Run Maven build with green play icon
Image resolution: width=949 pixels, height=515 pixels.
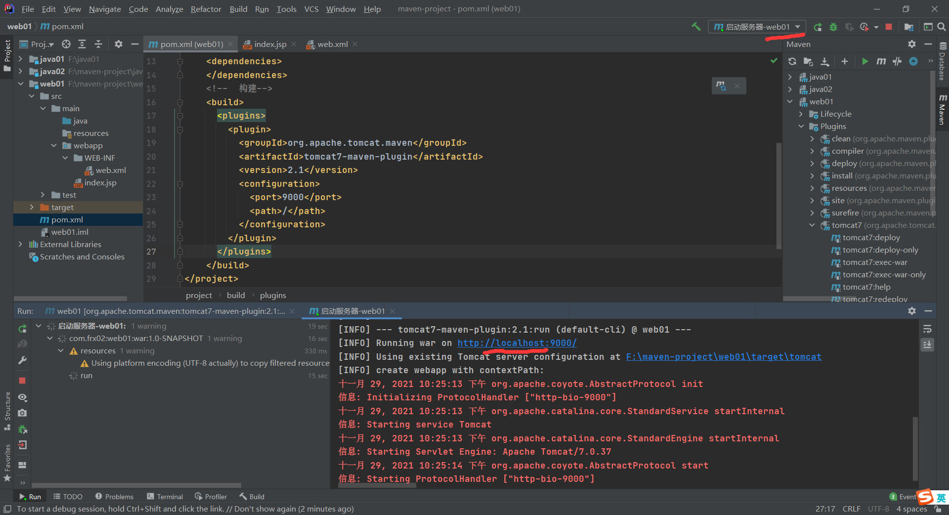[865, 61]
